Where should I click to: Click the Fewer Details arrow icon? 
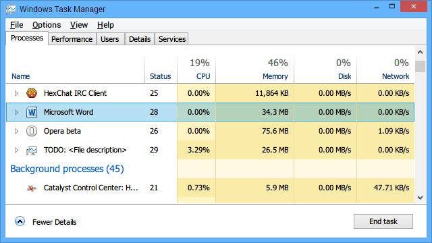(20, 221)
